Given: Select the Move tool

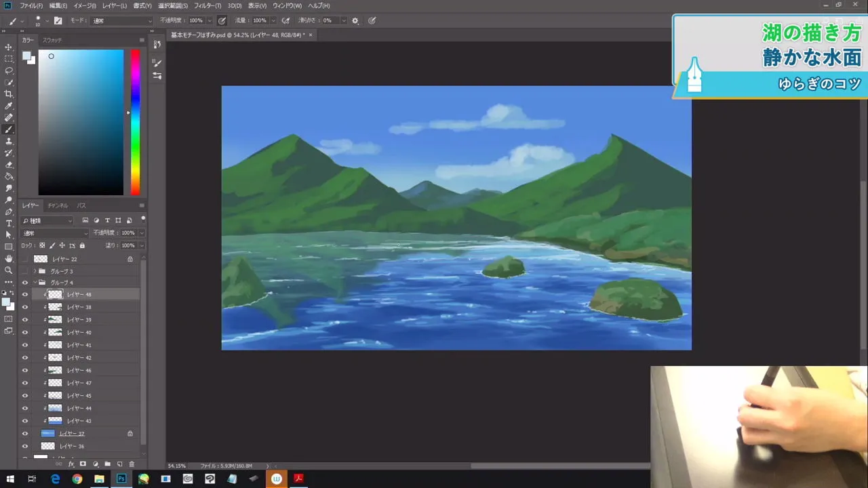Looking at the screenshot, I should tap(9, 47).
